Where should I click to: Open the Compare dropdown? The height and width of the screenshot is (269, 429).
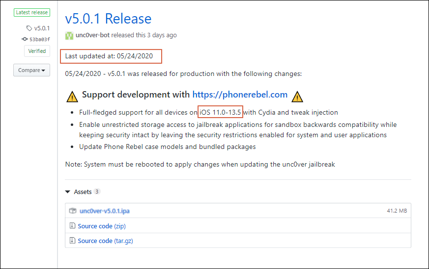point(32,70)
